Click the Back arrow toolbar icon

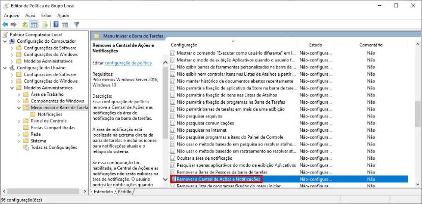tap(5, 25)
